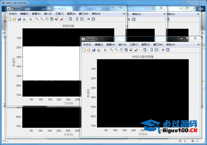Select Brush data tool in Figure 6 toolbar
Screen dimensions: 207x145
[x=136, y=50]
